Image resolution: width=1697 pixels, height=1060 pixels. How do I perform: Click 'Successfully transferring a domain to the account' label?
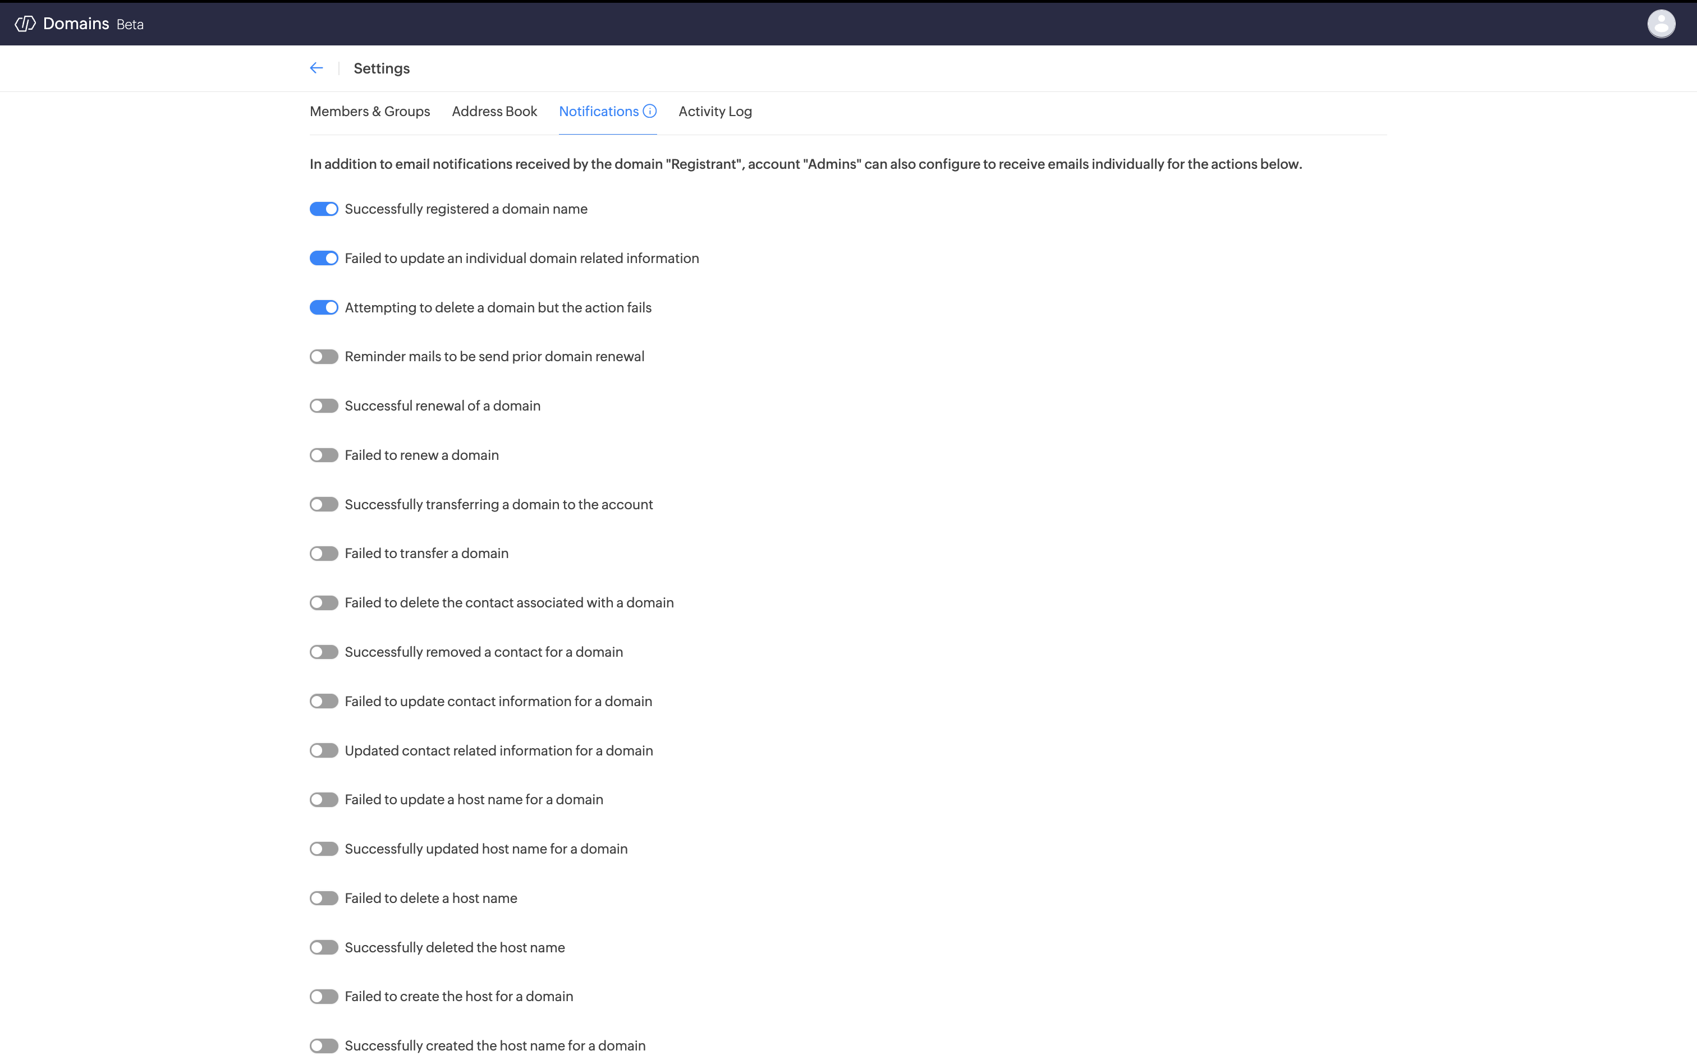point(498,505)
